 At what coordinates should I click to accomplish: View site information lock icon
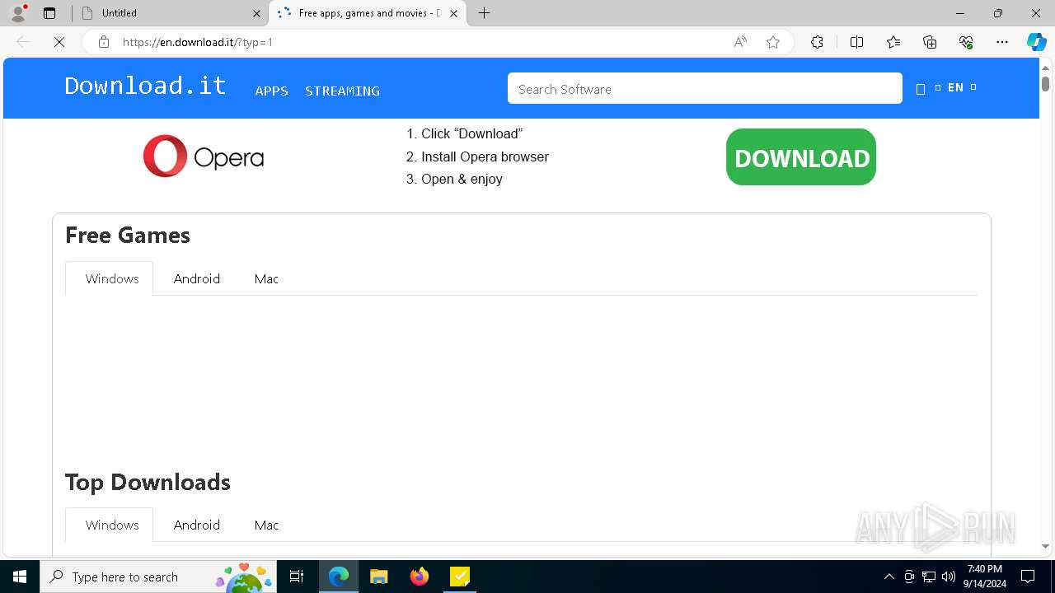(x=104, y=42)
